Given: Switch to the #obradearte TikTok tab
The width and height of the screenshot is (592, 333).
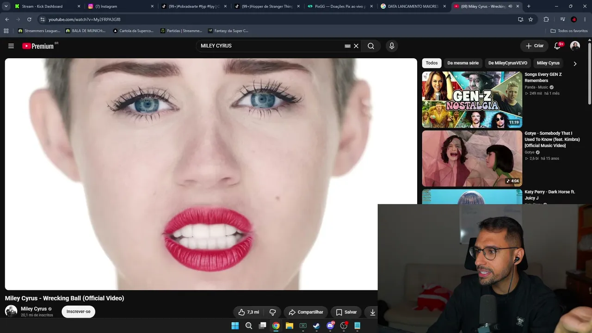Looking at the screenshot, I should pyautogui.click(x=194, y=6).
